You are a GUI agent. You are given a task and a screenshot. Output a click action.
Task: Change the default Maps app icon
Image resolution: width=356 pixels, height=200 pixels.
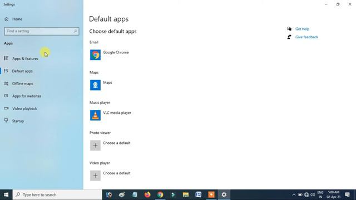95,85
